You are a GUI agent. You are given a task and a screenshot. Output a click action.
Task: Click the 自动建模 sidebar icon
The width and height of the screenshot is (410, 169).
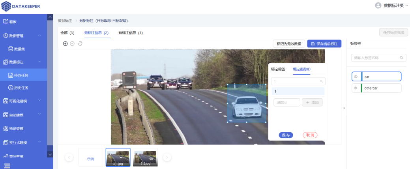(6, 115)
